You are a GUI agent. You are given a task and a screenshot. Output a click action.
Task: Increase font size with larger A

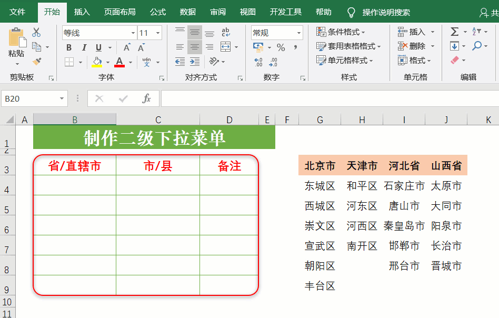coord(127,47)
